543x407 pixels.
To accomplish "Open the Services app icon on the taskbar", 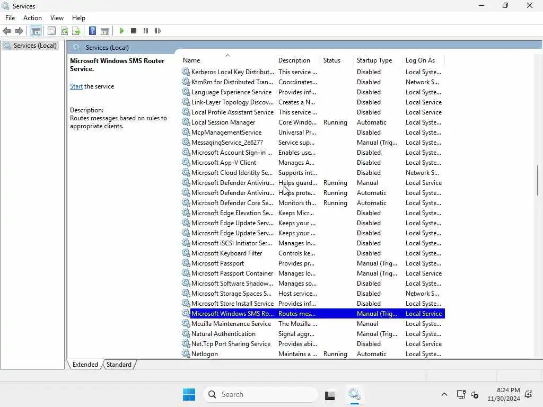I will point(354,394).
